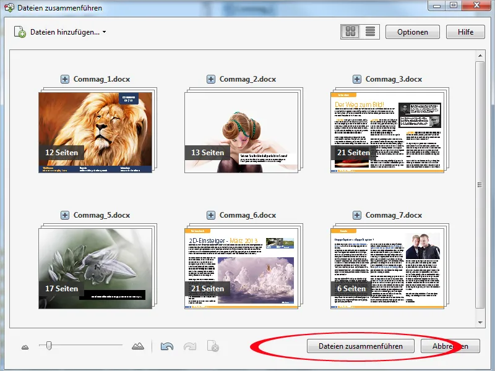This screenshot has width=495, height=371.
Task: Open the Dateien hinzufügen dropdown arrow
Action: [105, 32]
